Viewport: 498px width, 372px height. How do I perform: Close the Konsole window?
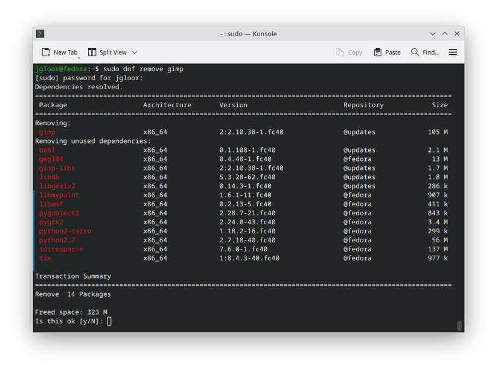click(457, 34)
